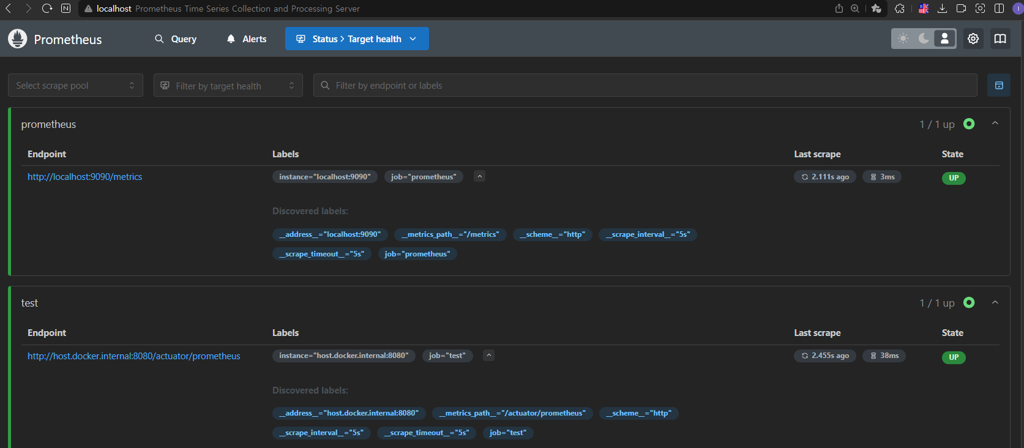Click the Notion extension icon in browser toolbar
This screenshot has height=448, width=1024.
(x=66, y=9)
